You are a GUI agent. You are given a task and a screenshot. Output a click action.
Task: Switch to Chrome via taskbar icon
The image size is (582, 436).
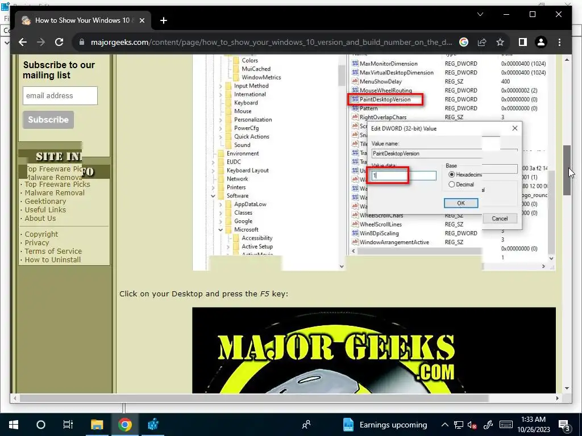pyautogui.click(x=124, y=425)
